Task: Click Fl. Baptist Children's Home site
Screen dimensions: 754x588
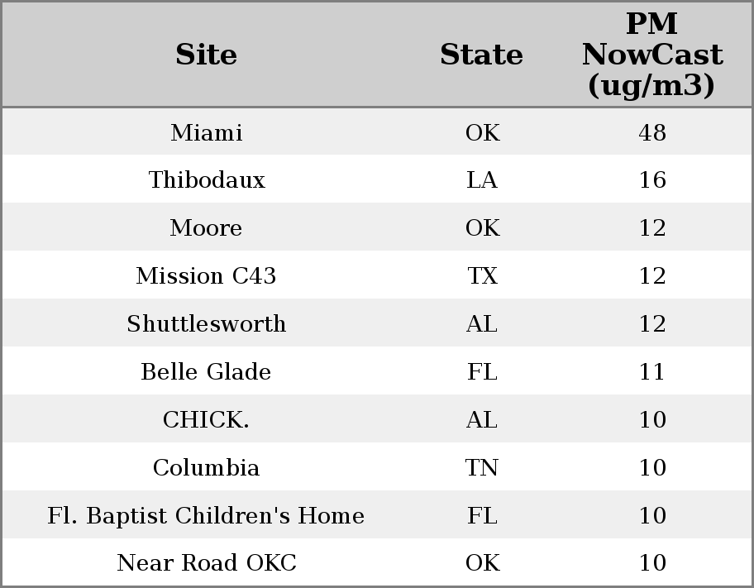Action: click(206, 516)
